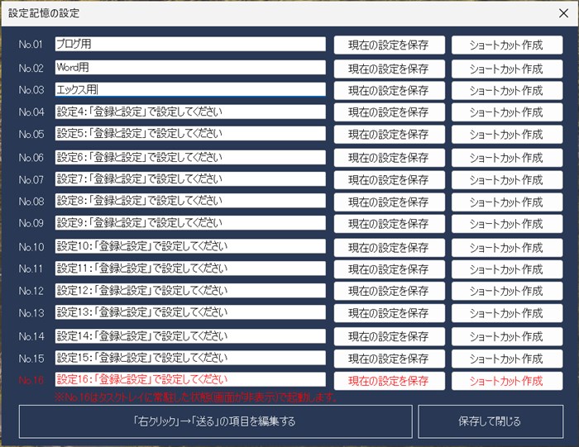Focus the No.12 setting name field
The height and width of the screenshot is (447, 579).
coord(190,291)
